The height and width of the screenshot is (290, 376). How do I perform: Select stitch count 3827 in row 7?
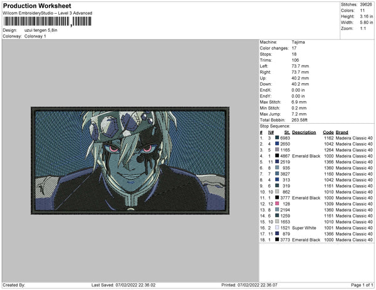click(x=285, y=174)
